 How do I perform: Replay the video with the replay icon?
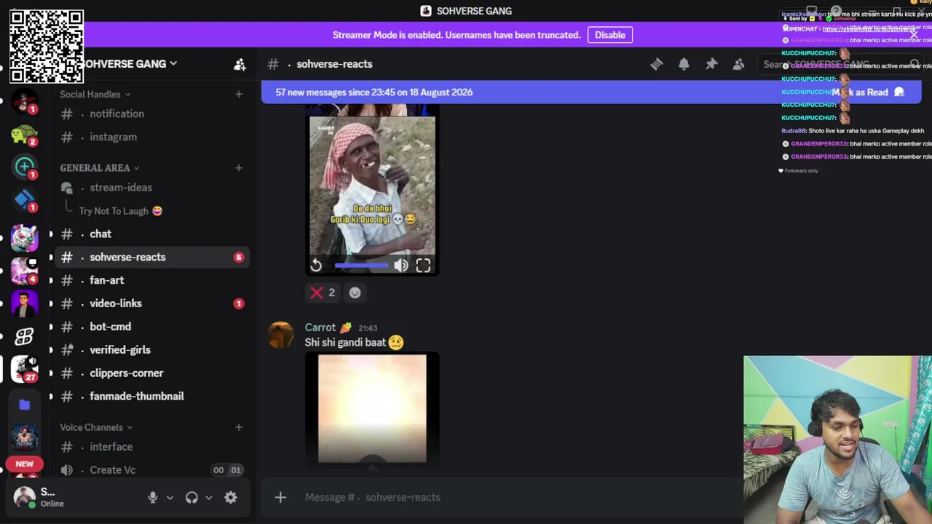(316, 266)
